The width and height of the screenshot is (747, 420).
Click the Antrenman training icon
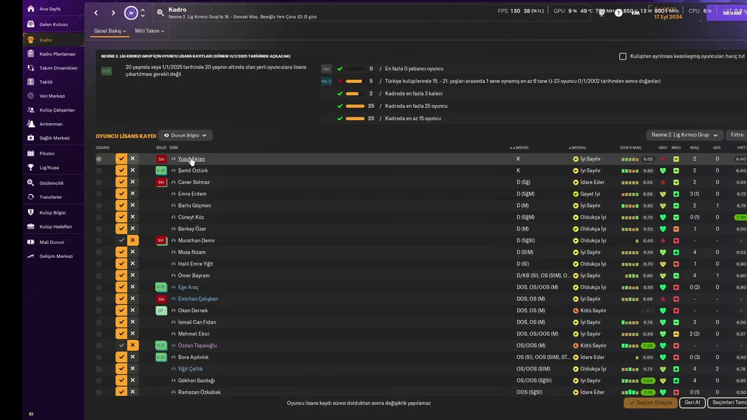click(30, 124)
